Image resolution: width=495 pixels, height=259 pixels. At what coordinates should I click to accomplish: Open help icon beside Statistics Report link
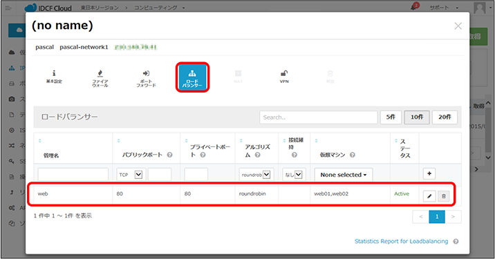456,241
